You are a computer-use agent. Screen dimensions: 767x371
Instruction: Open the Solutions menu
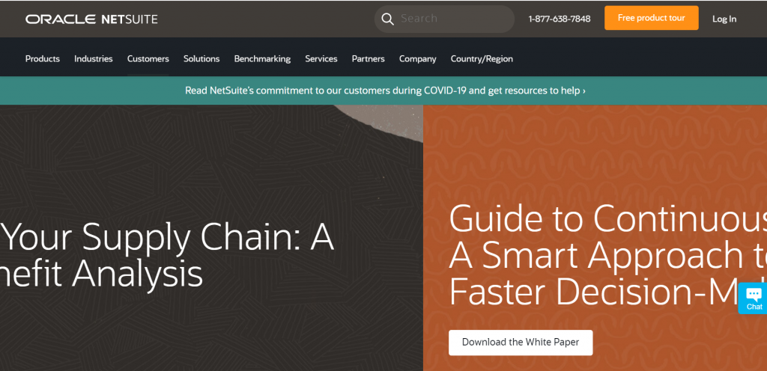click(x=201, y=58)
